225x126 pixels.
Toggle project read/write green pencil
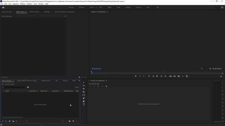coord(2,121)
